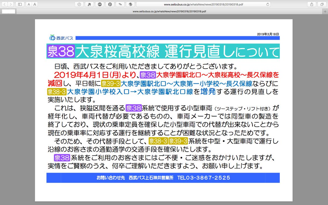Show the Safari sidebar
Screen dimensions: 328x205
[20, 4]
